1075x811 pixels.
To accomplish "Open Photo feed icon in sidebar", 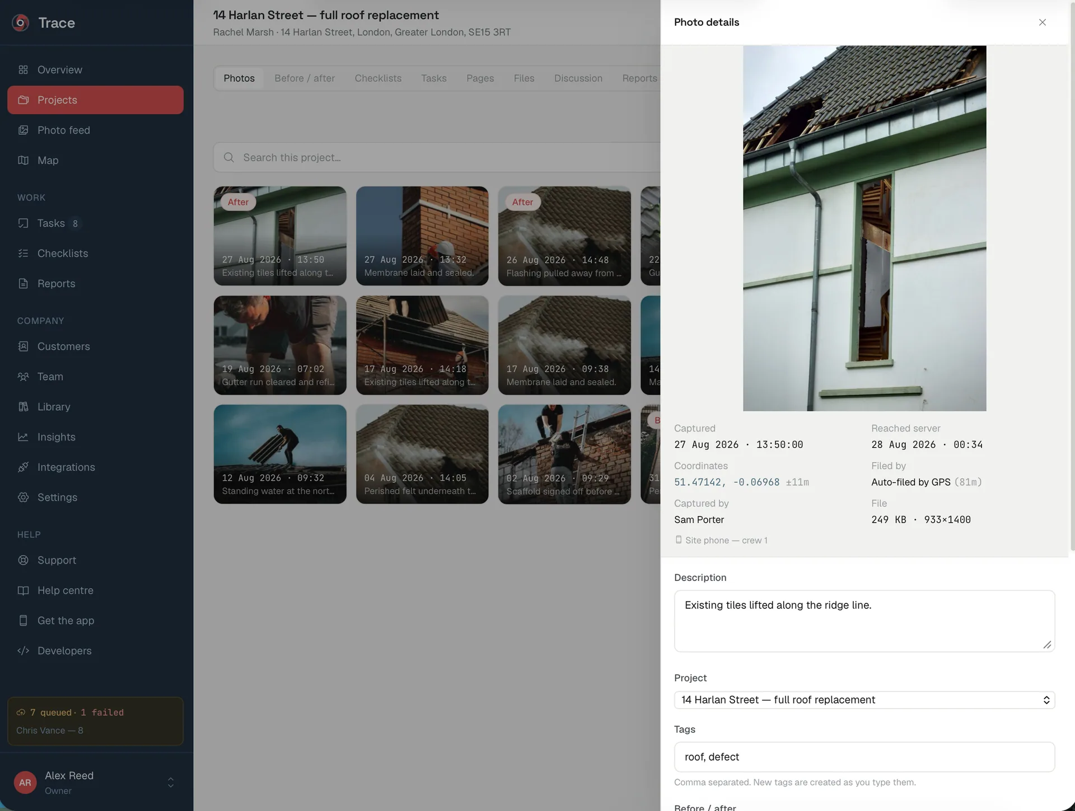I will 23,130.
